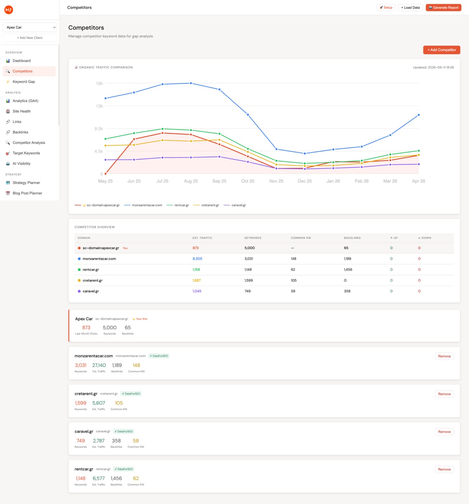Click the Est. Traffic column header

[x=202, y=238]
